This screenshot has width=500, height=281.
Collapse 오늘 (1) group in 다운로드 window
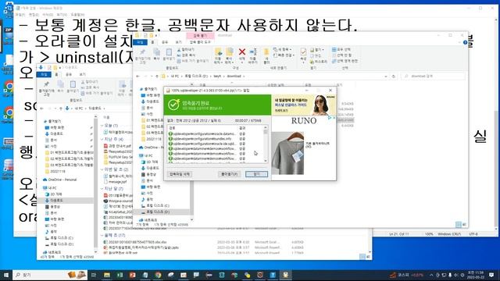[102, 126]
